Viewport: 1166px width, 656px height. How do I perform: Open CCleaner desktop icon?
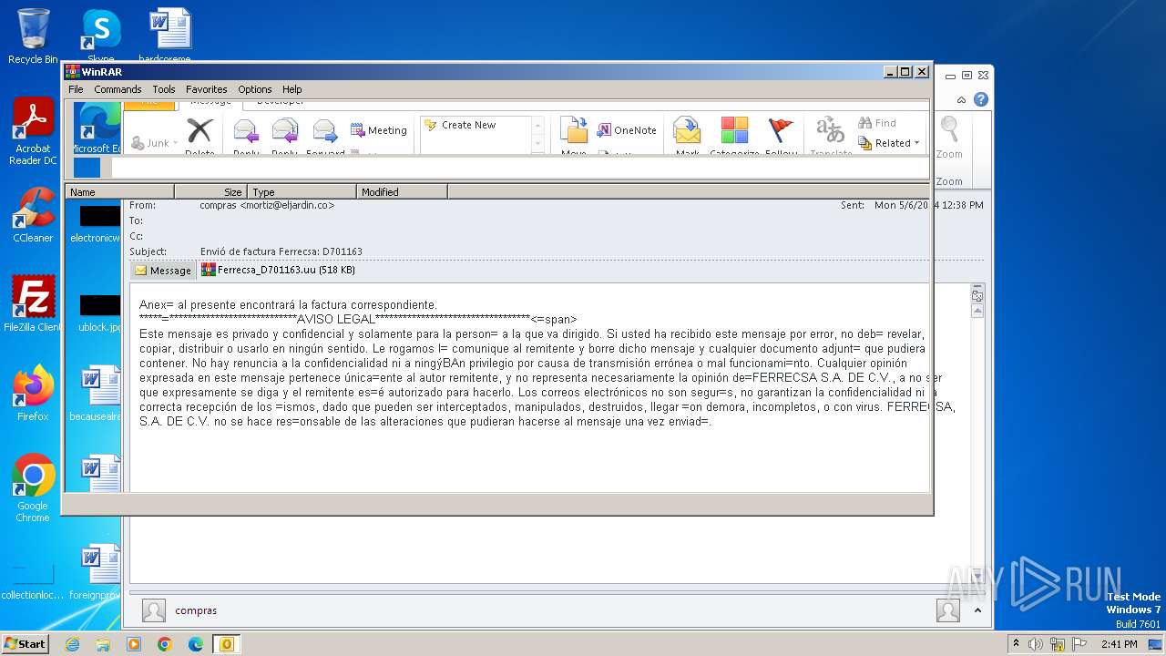tap(33, 215)
